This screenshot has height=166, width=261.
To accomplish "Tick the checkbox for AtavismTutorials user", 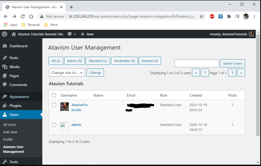I will pos(54,105).
